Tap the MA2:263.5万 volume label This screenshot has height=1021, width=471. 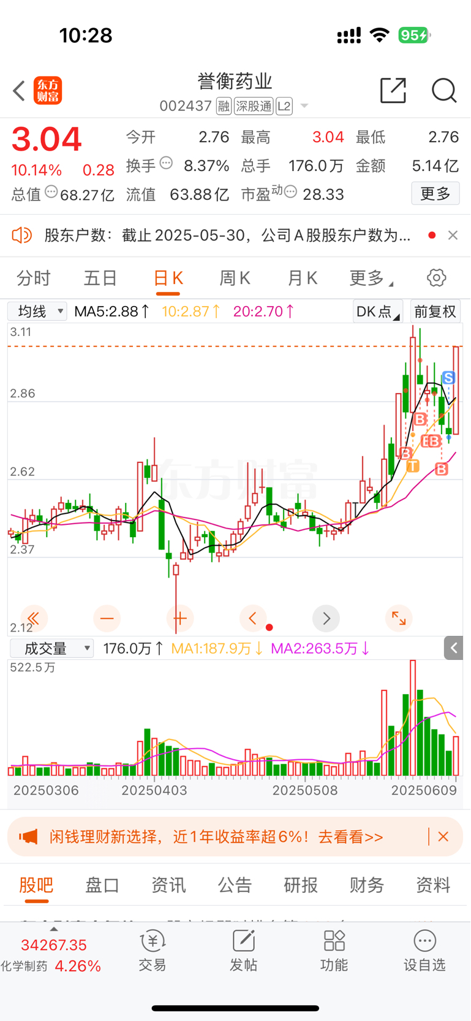(320, 648)
